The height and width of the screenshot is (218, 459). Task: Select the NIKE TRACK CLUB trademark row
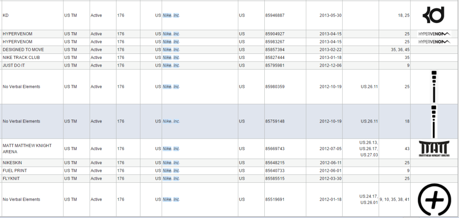229,58
